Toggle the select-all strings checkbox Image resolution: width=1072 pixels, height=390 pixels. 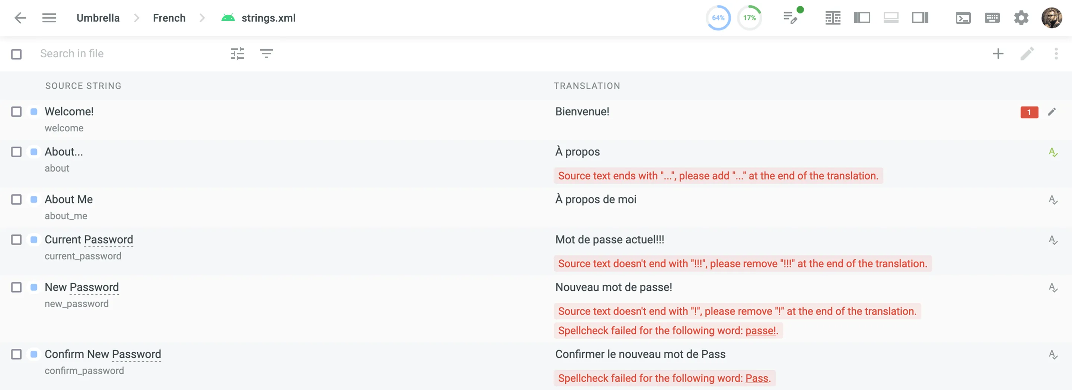16,54
